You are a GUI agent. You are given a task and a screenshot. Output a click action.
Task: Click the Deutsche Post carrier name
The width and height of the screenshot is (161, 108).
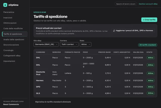pyautogui.click(x=41, y=73)
